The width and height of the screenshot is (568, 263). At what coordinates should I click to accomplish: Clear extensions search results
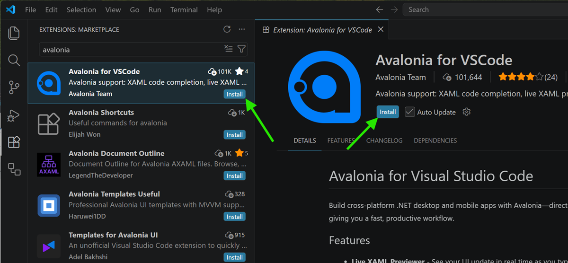229,49
